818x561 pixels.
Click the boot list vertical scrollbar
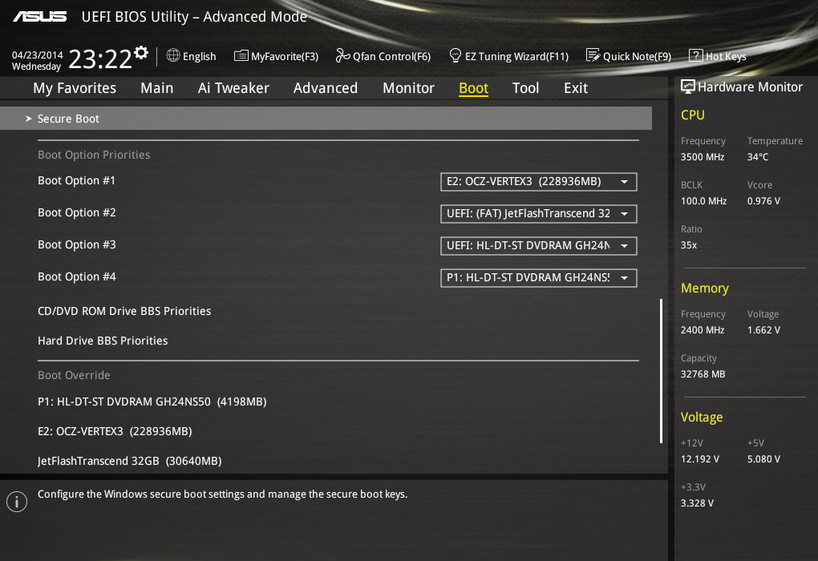661,371
